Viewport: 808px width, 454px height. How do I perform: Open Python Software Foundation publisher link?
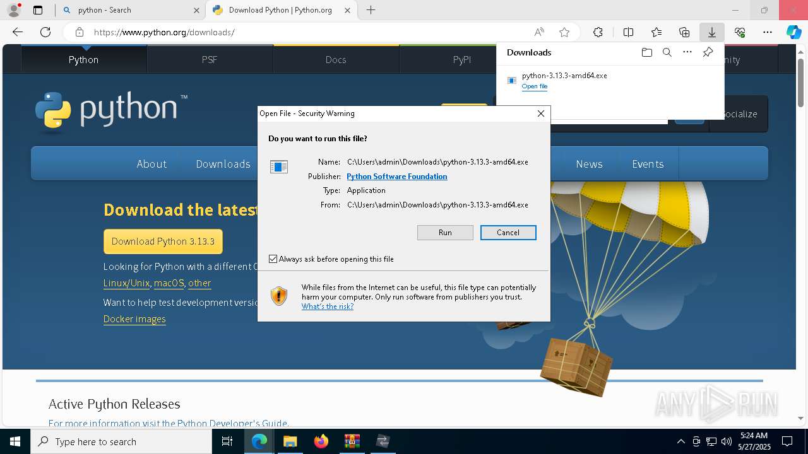(x=397, y=177)
